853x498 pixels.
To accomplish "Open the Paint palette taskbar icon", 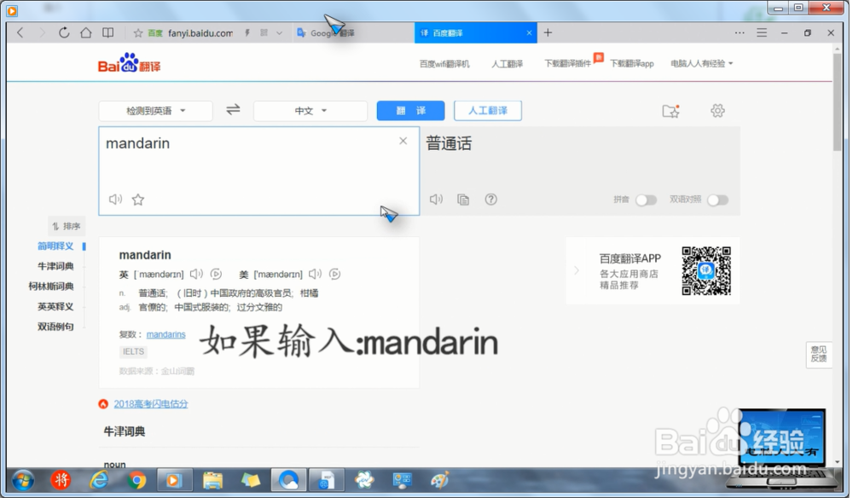I will (439, 481).
